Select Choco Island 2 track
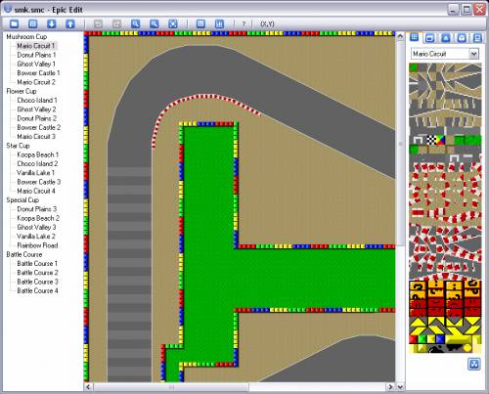Viewport: 489px width, 394px height. point(37,163)
